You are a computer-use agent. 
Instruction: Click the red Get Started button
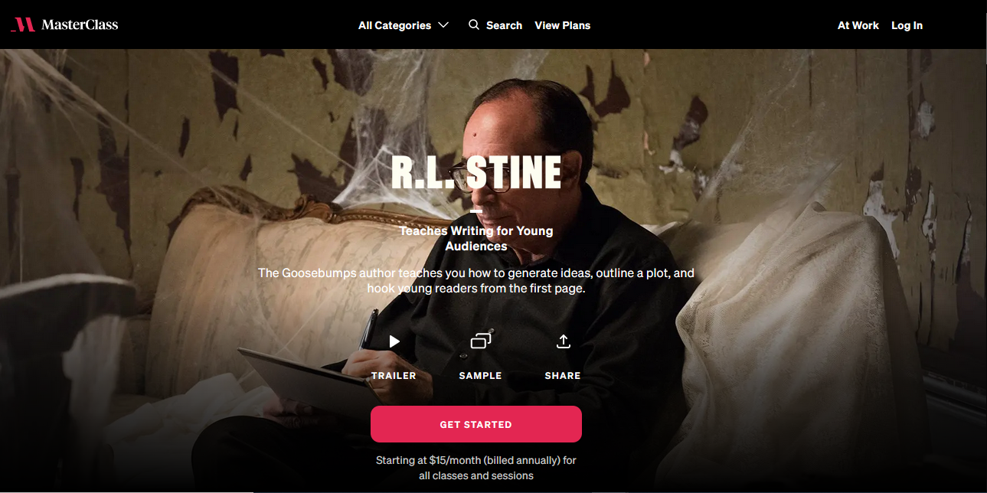[x=476, y=424]
